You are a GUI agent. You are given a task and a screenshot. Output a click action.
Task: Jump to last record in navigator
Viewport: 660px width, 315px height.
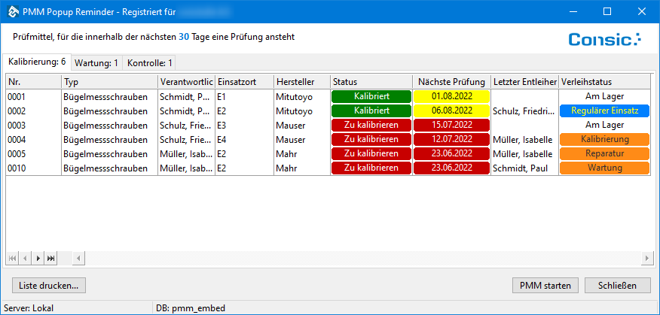pyautogui.click(x=51, y=258)
